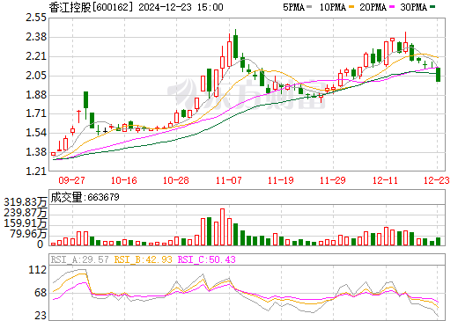The height and width of the screenshot is (321, 458).
Task: Click the RSI_A:29.57 indicator label
Action: [x=80, y=259]
